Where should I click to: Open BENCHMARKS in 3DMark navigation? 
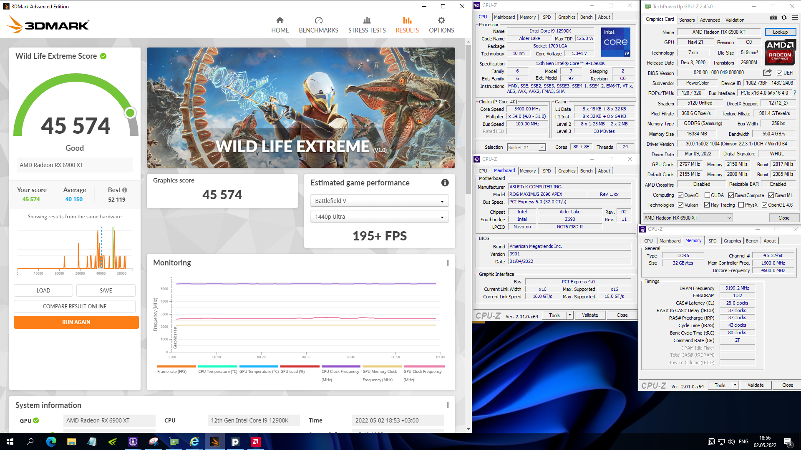[x=318, y=25]
